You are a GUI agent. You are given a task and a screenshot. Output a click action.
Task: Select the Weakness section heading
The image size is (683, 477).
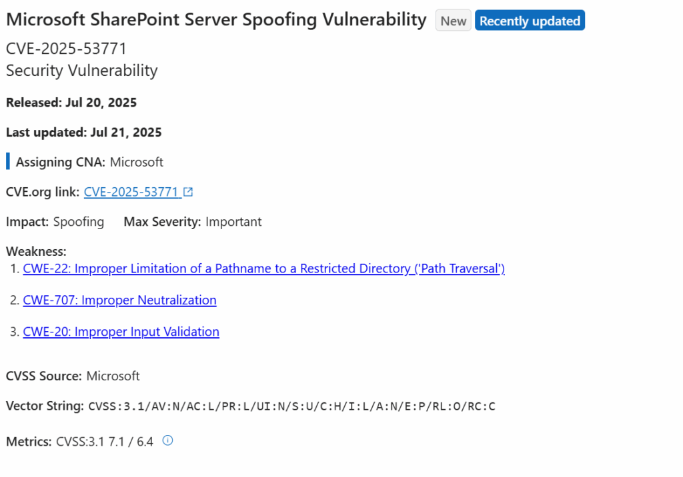pyautogui.click(x=36, y=251)
